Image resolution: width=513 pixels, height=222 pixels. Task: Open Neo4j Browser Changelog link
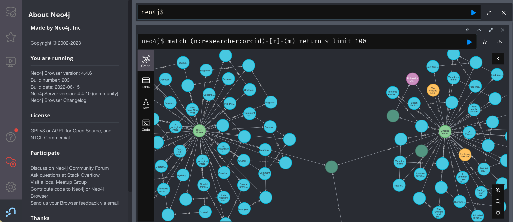58,100
